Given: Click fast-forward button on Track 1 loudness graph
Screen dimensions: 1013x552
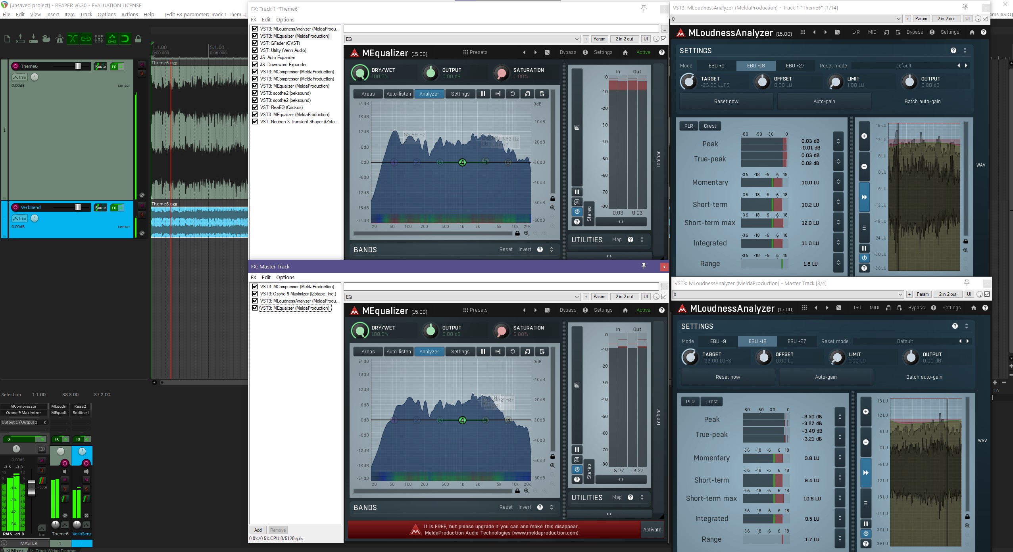Looking at the screenshot, I should (864, 197).
